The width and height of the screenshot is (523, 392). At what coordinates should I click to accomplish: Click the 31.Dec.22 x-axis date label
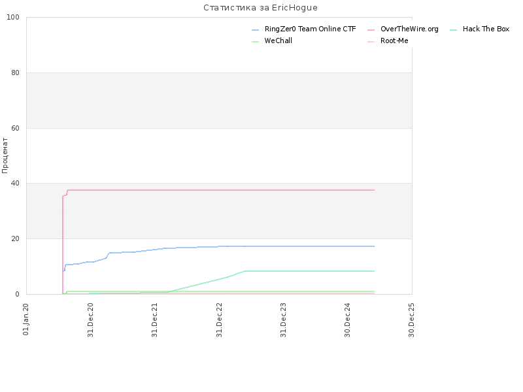tap(219, 320)
